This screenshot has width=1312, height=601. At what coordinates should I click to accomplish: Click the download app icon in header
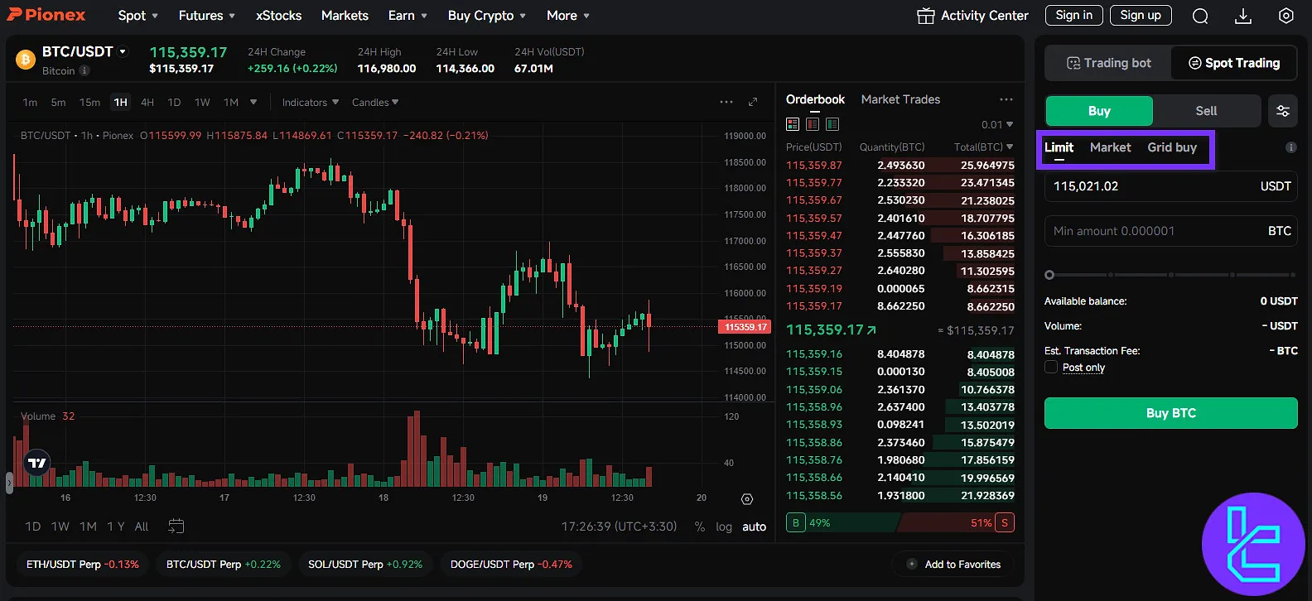click(1242, 16)
